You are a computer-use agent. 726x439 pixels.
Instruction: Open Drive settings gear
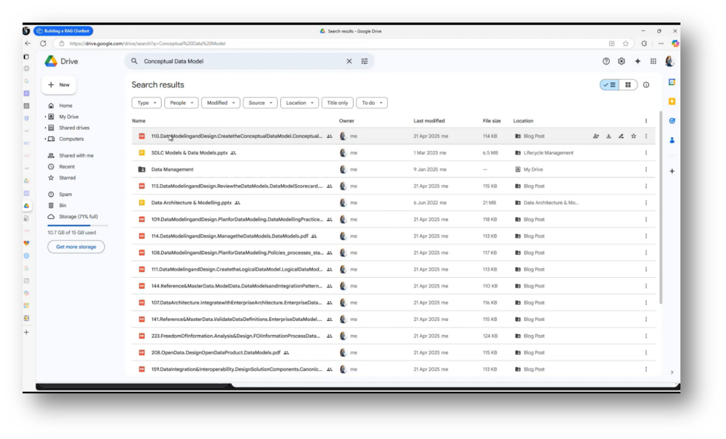tap(621, 61)
